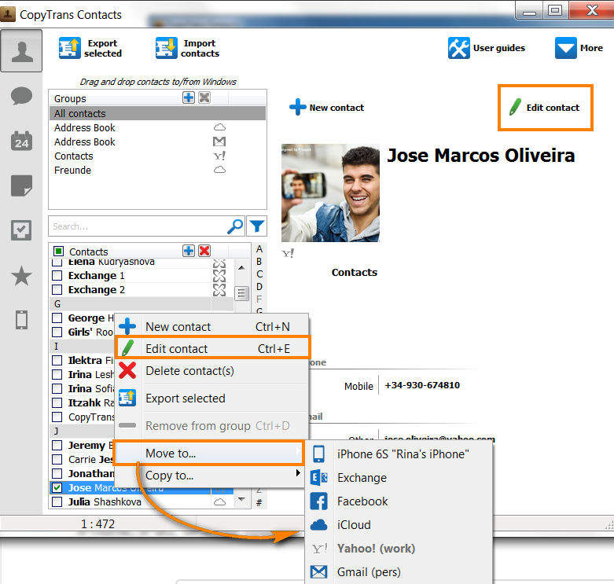Jump to letter D in index
The image size is (614, 584).
pyautogui.click(x=259, y=287)
